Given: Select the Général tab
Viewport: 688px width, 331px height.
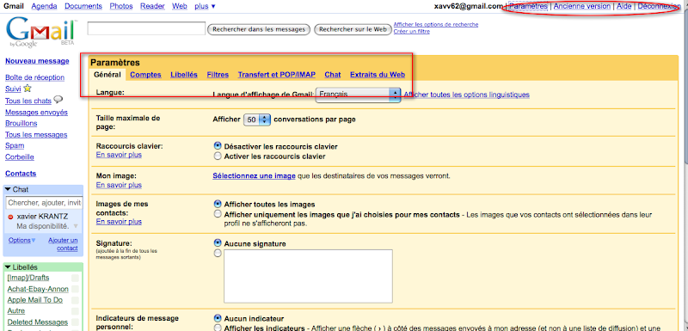Looking at the screenshot, I should coord(107,75).
